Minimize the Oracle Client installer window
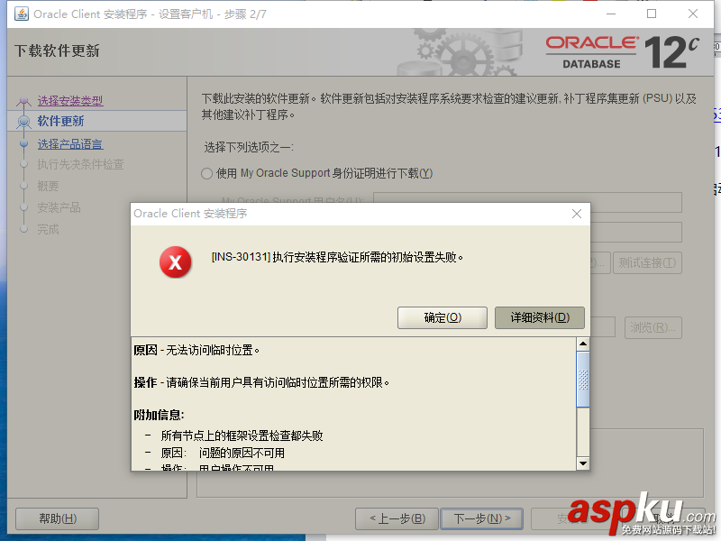This screenshot has height=541, width=721. [611, 14]
